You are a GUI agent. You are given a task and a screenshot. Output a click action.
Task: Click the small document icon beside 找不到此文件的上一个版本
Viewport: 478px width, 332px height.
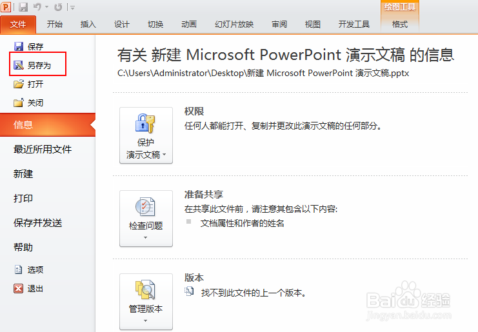(x=189, y=291)
